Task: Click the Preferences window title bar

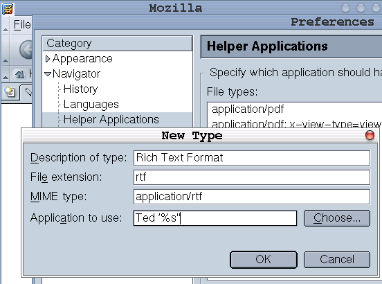Action: tap(207, 22)
